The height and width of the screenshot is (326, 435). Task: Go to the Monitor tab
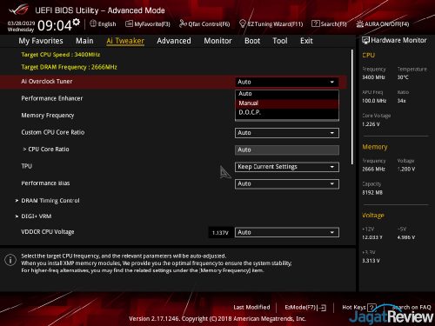coord(217,41)
